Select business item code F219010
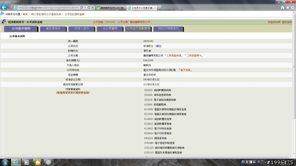 click(148, 133)
